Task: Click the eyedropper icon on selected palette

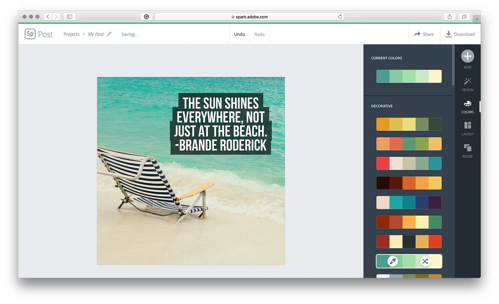Action: coord(393,261)
